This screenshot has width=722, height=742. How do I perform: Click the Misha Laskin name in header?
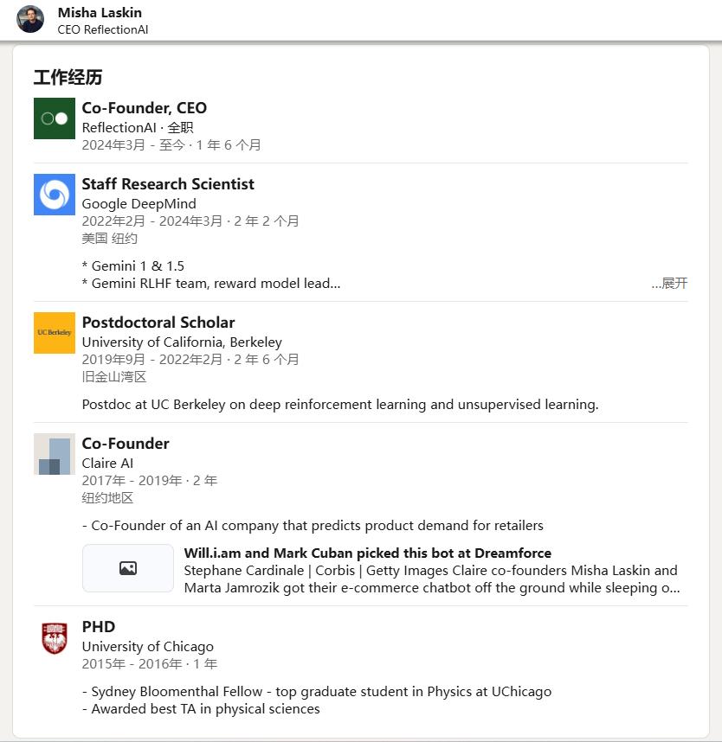click(100, 12)
